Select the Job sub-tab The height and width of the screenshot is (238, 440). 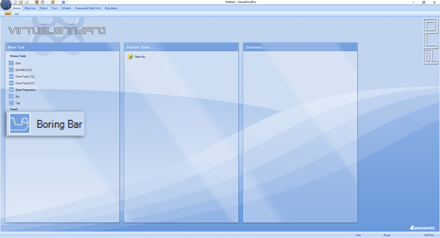tap(16, 14)
